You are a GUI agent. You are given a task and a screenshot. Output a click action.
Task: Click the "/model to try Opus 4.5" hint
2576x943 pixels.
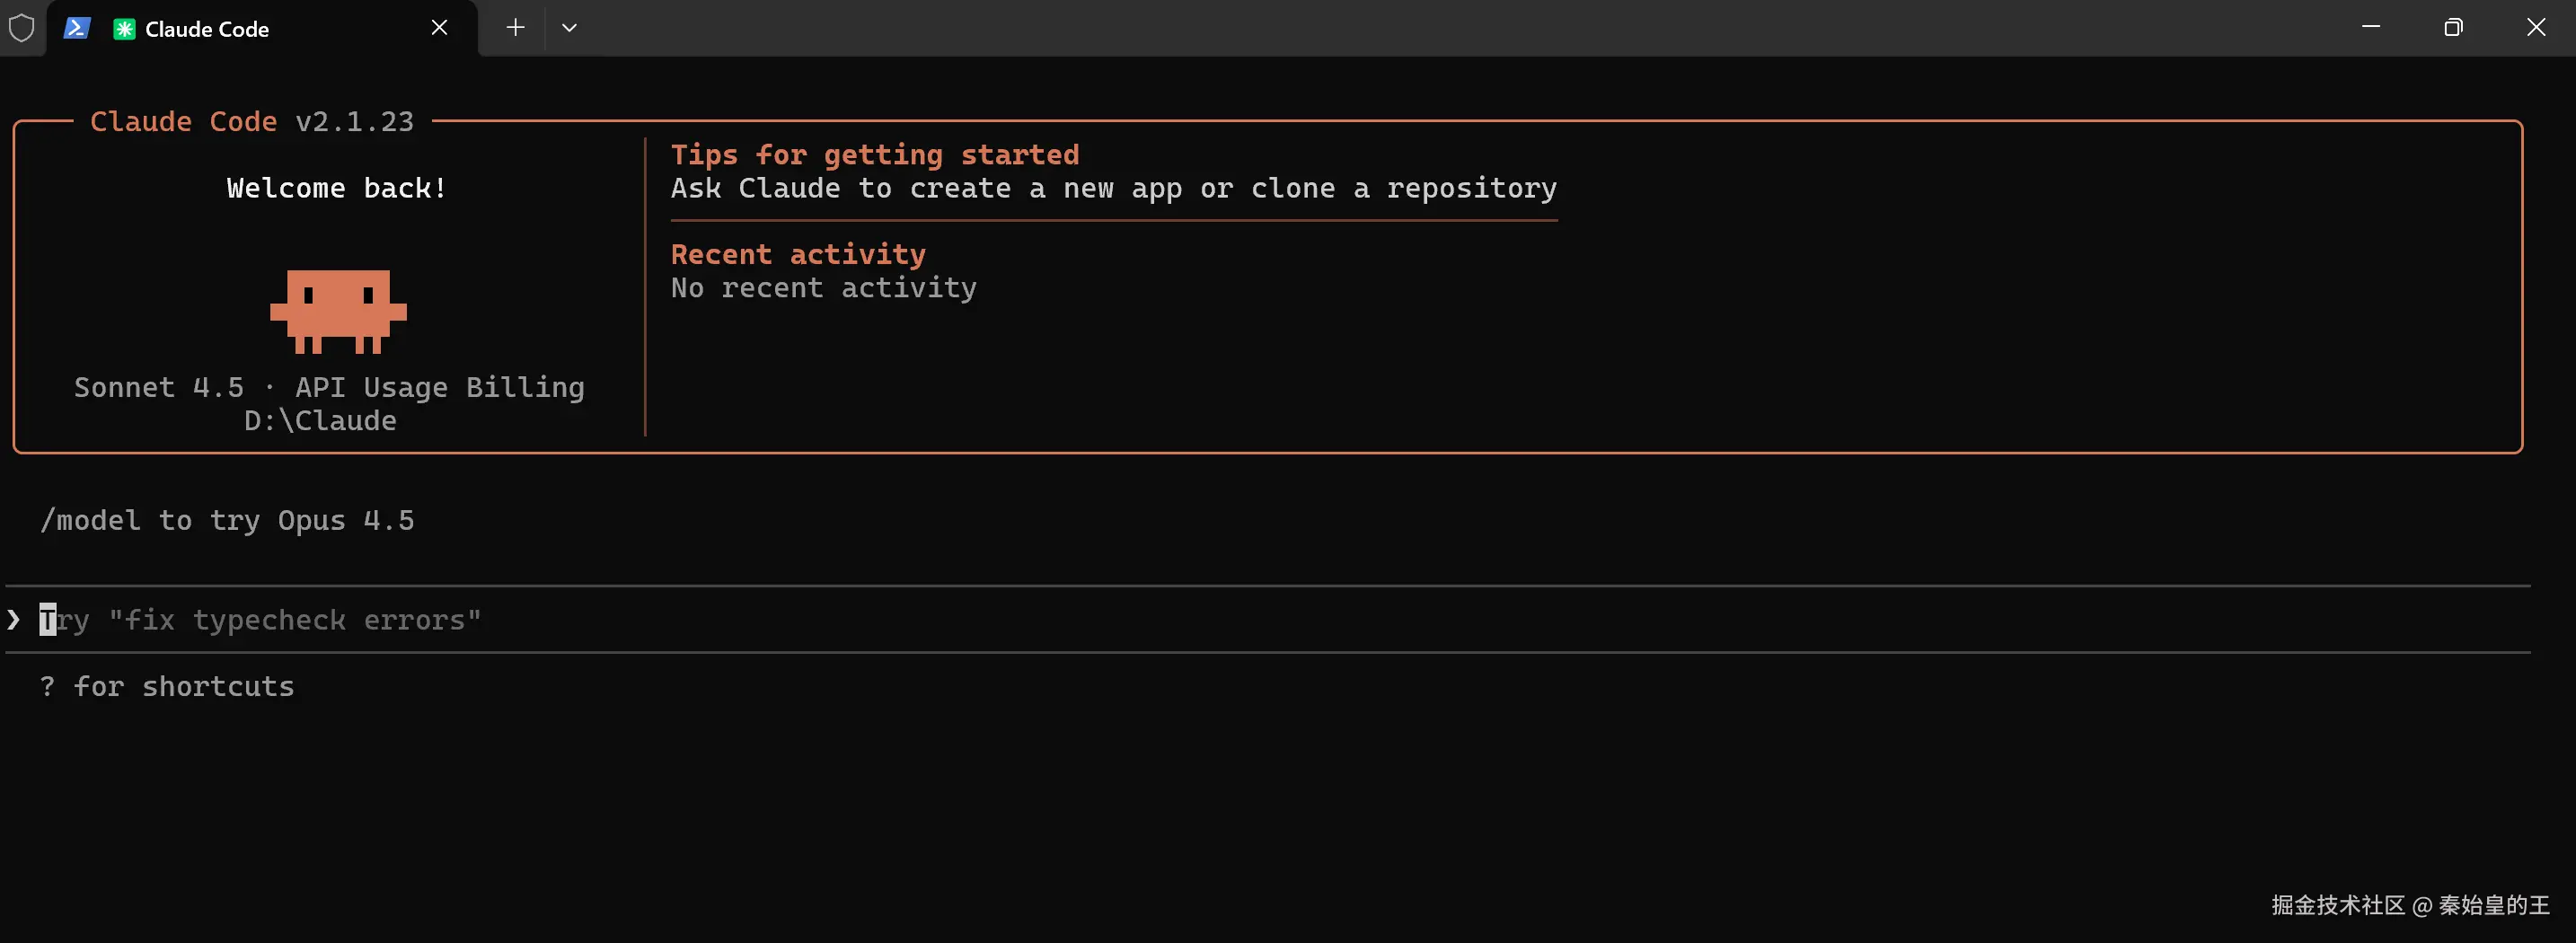coord(227,521)
